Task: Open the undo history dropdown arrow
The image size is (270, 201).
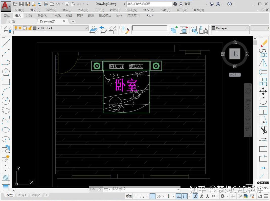Action: 62,4
